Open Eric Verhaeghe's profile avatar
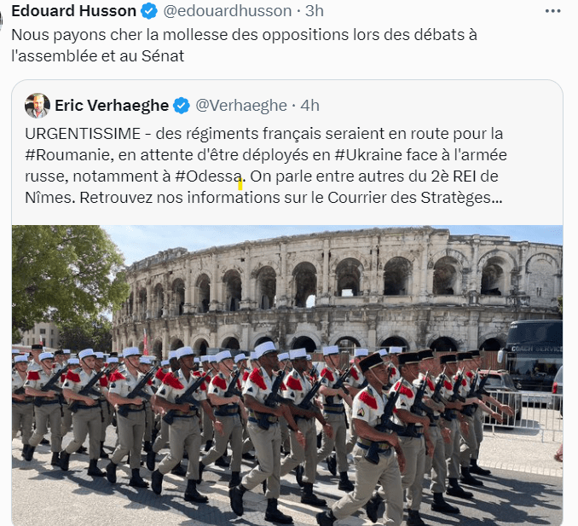 [x=38, y=106]
